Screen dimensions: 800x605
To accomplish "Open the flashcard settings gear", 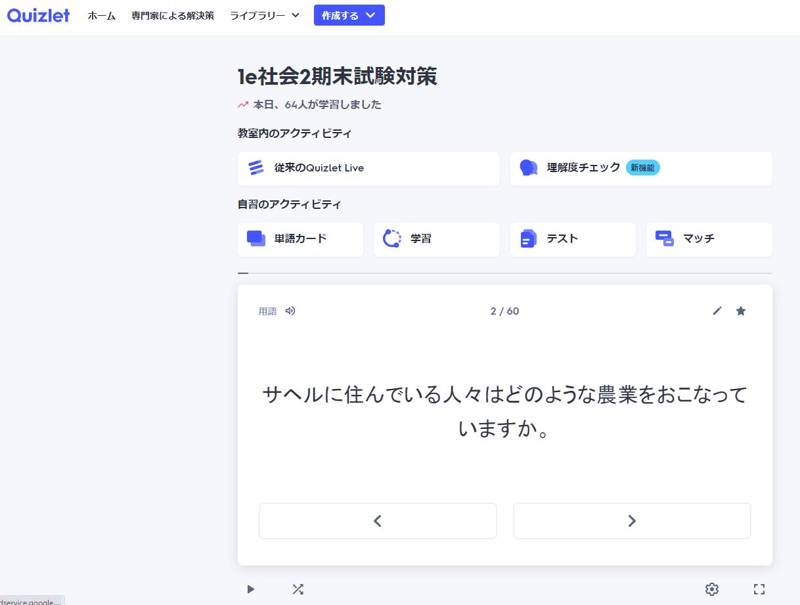I will tap(711, 589).
